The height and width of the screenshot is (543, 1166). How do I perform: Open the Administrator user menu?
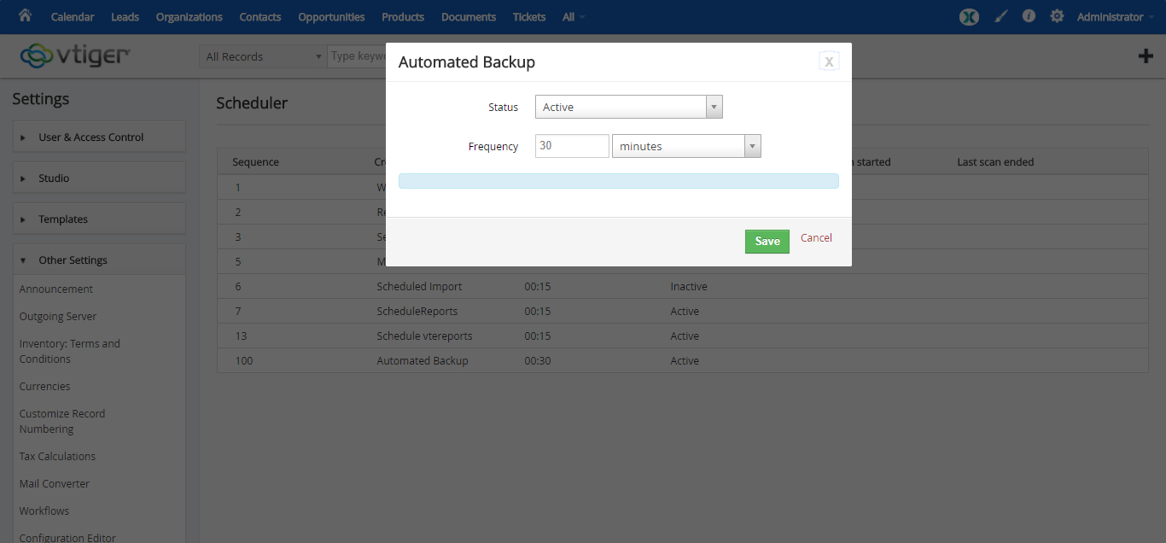(x=1115, y=17)
